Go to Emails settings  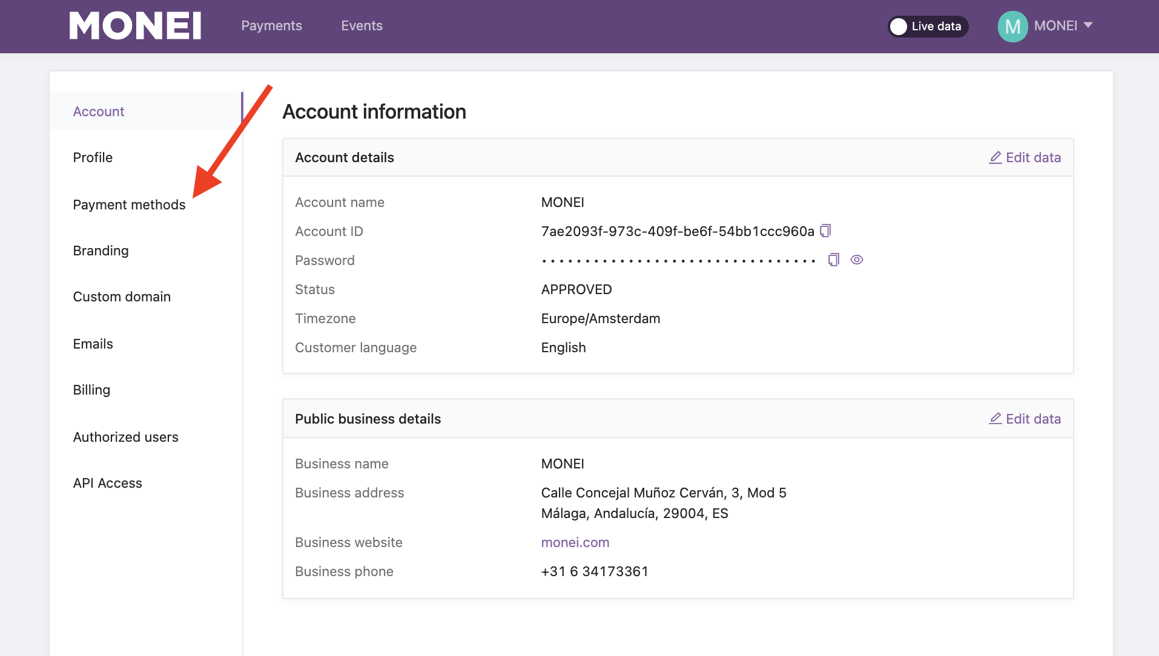[93, 344]
